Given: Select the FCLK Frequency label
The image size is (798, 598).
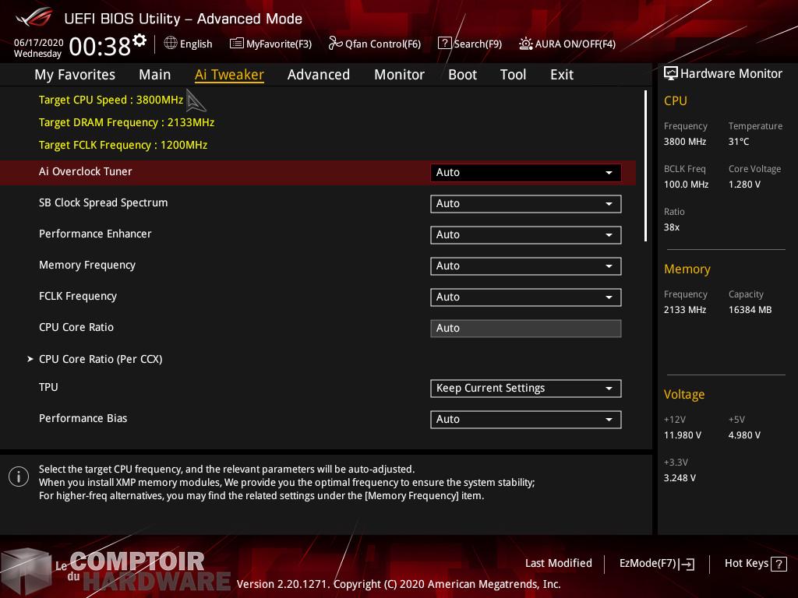Looking at the screenshot, I should coord(78,297).
